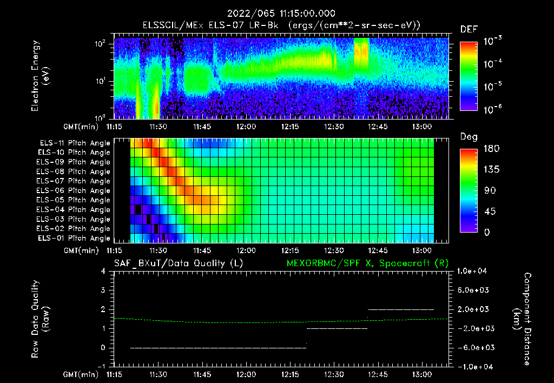554x383 pixels.
Task: Select the ELS-09 Pitch Angle row label
Action: pos(74,162)
